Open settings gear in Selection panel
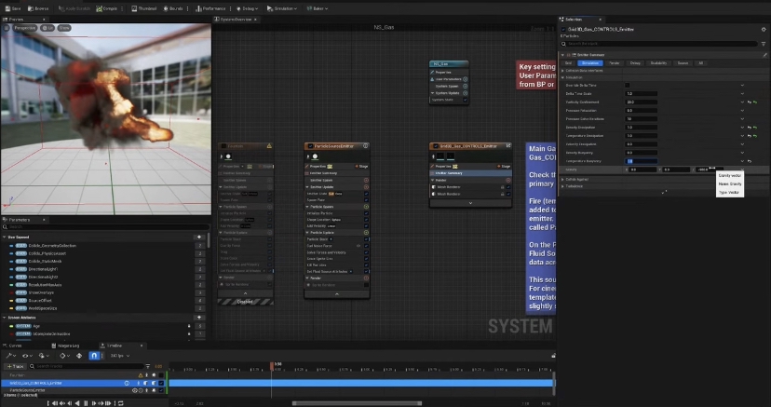Viewport: 771px width, 407px height. pos(764,29)
